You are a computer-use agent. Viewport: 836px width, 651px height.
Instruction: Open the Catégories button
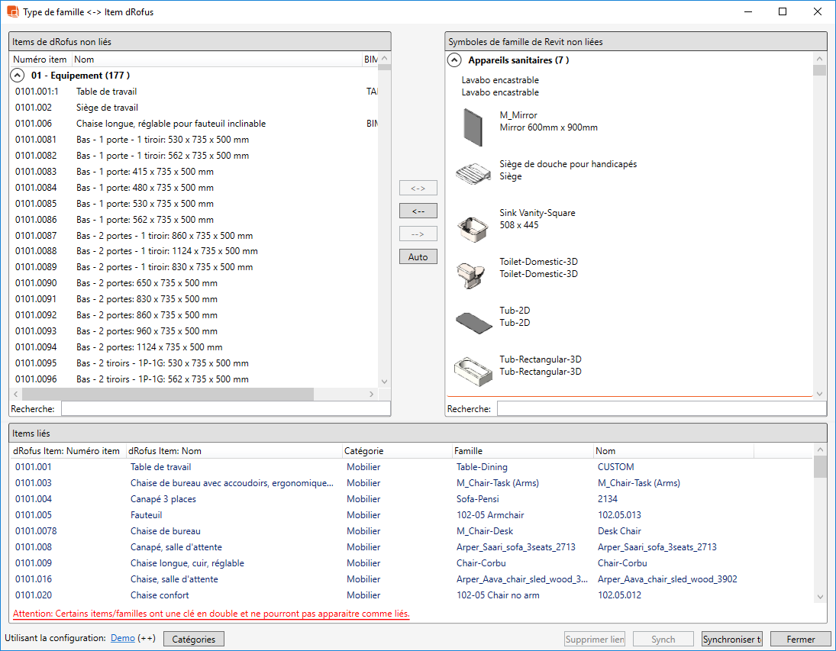pyautogui.click(x=194, y=639)
